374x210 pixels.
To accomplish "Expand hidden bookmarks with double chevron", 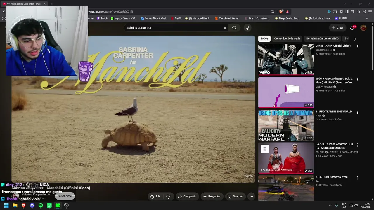I will pos(367,18).
